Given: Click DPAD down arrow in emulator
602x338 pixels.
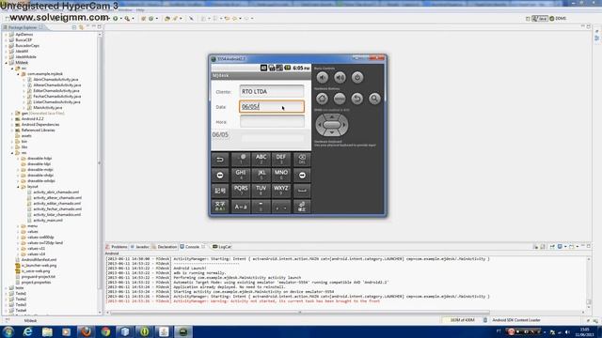Looking at the screenshot, I should (332, 132).
